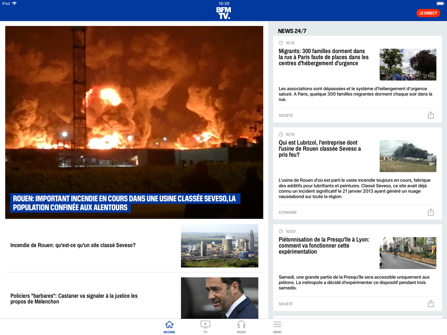This screenshot has width=447, height=335.
Task: Tap the 10:14 clock timestamp icon
Action: click(281, 134)
